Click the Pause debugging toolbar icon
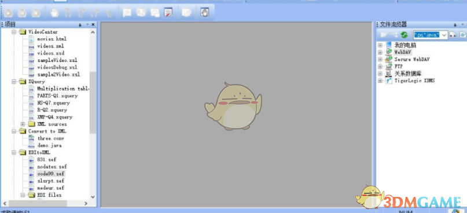 pyautogui.click(x=23, y=13)
